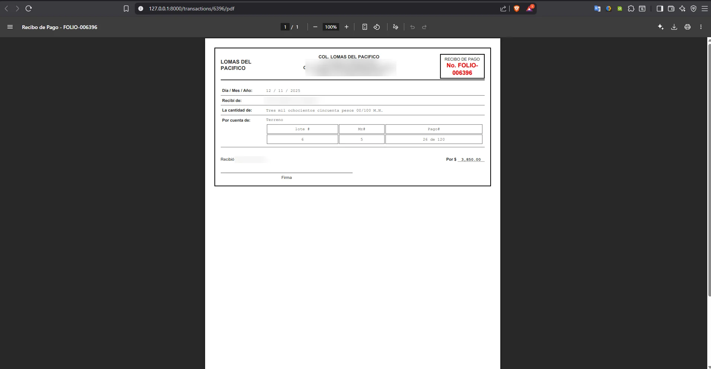Screen dimensions: 711x369
Task: Click the green eye extension icon
Action: (x=620, y=9)
